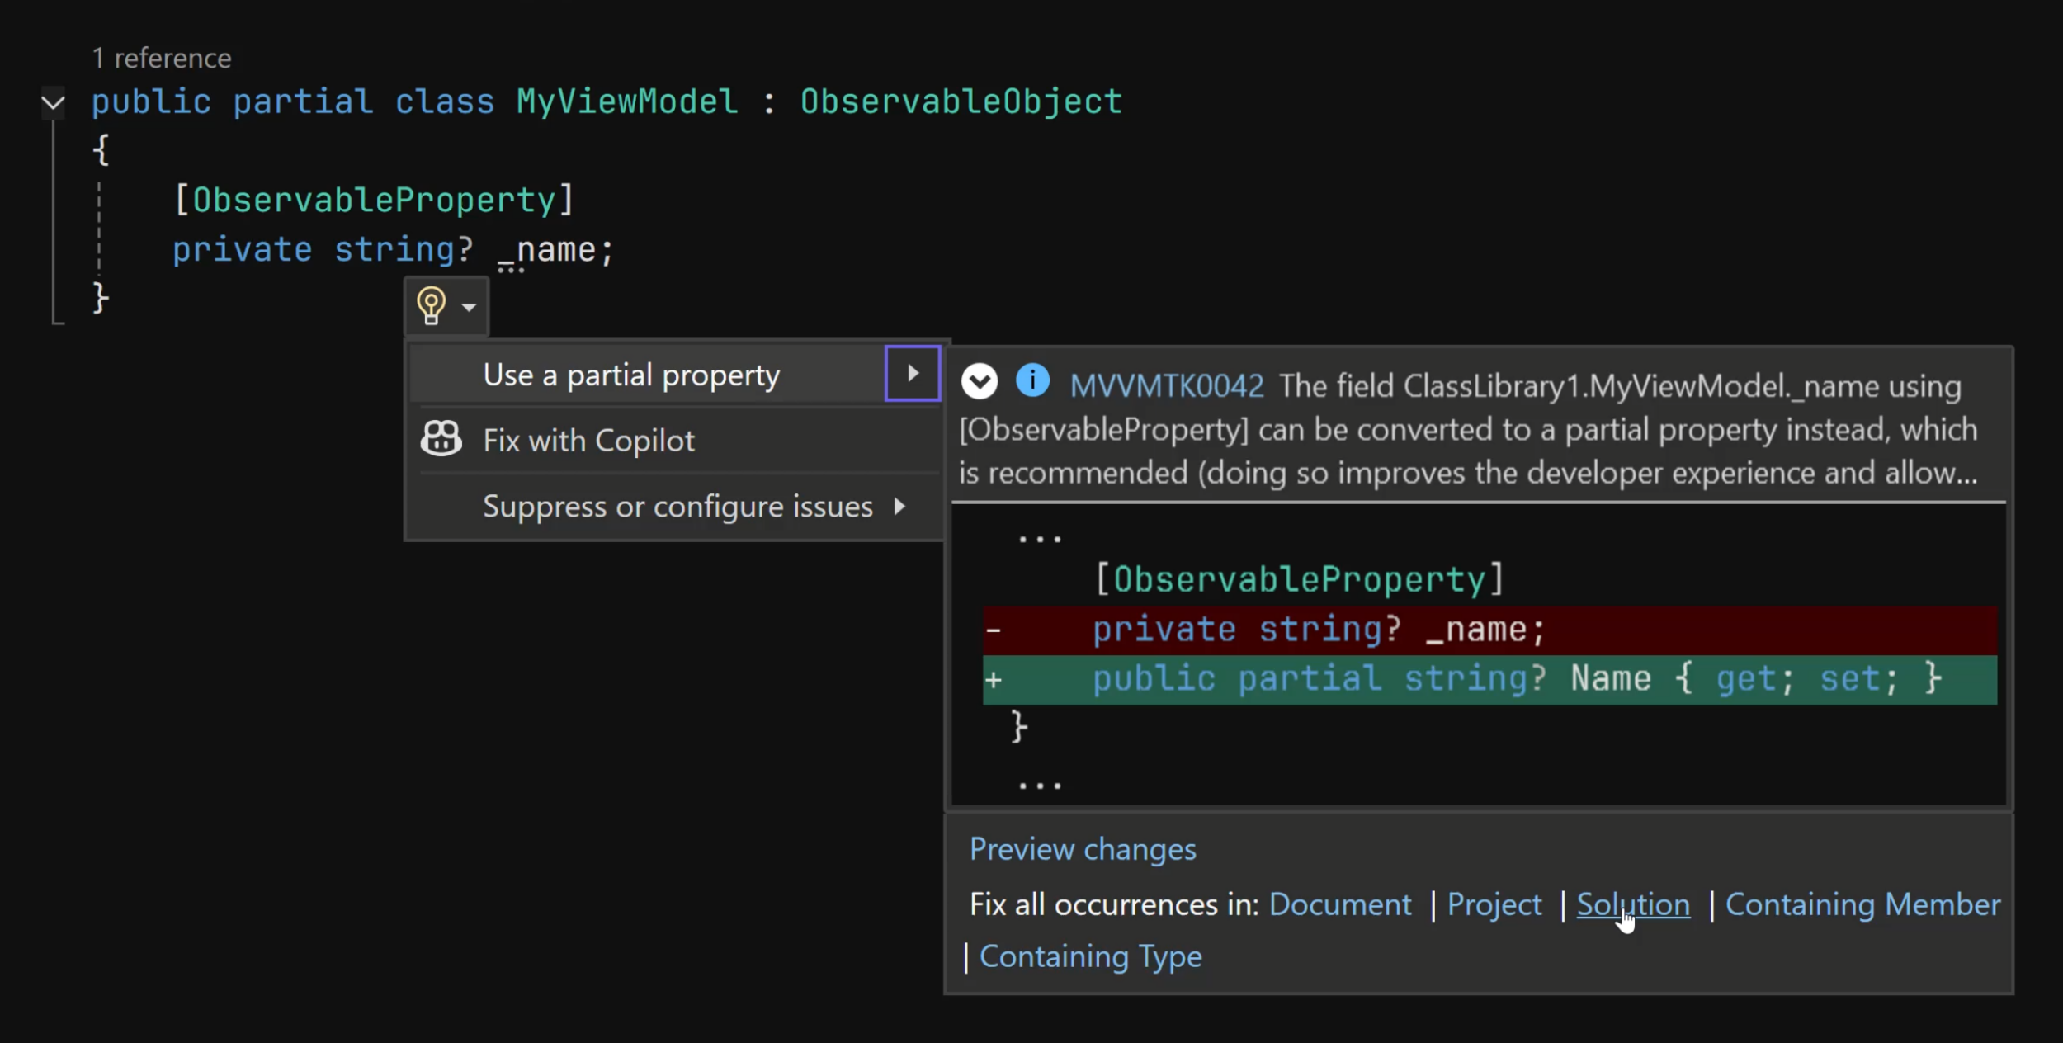
Task: Fix all occurrences in Solution
Action: (x=1633, y=904)
